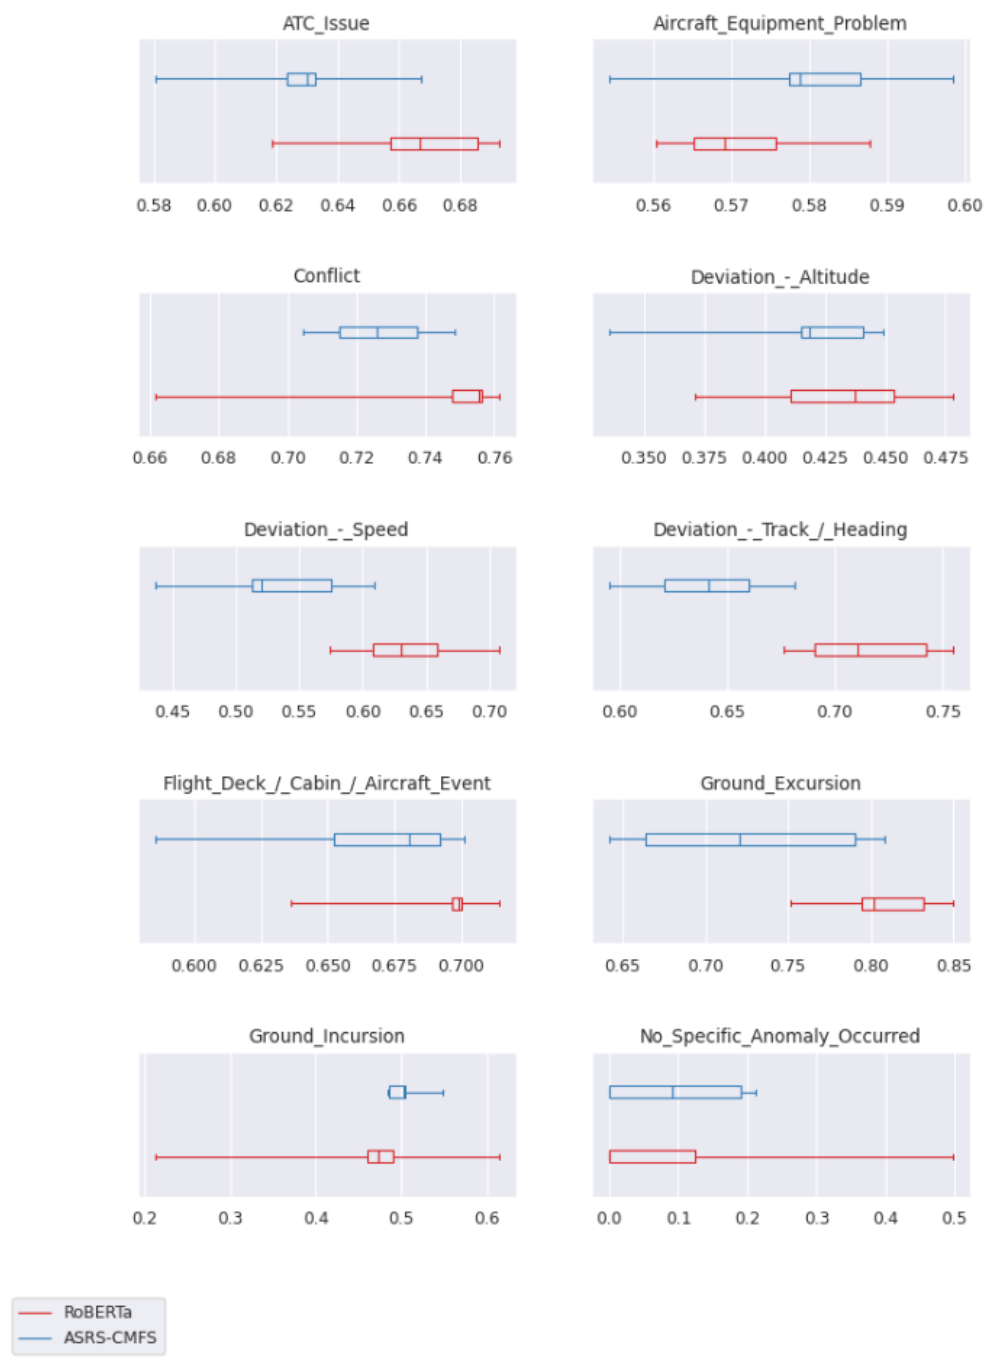Select the Deviation_-_Speed subplot title

[326, 529]
